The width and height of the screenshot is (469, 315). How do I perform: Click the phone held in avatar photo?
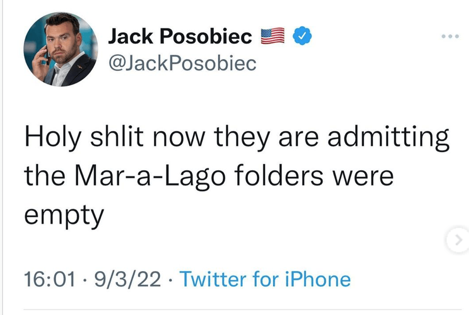coord(48,56)
